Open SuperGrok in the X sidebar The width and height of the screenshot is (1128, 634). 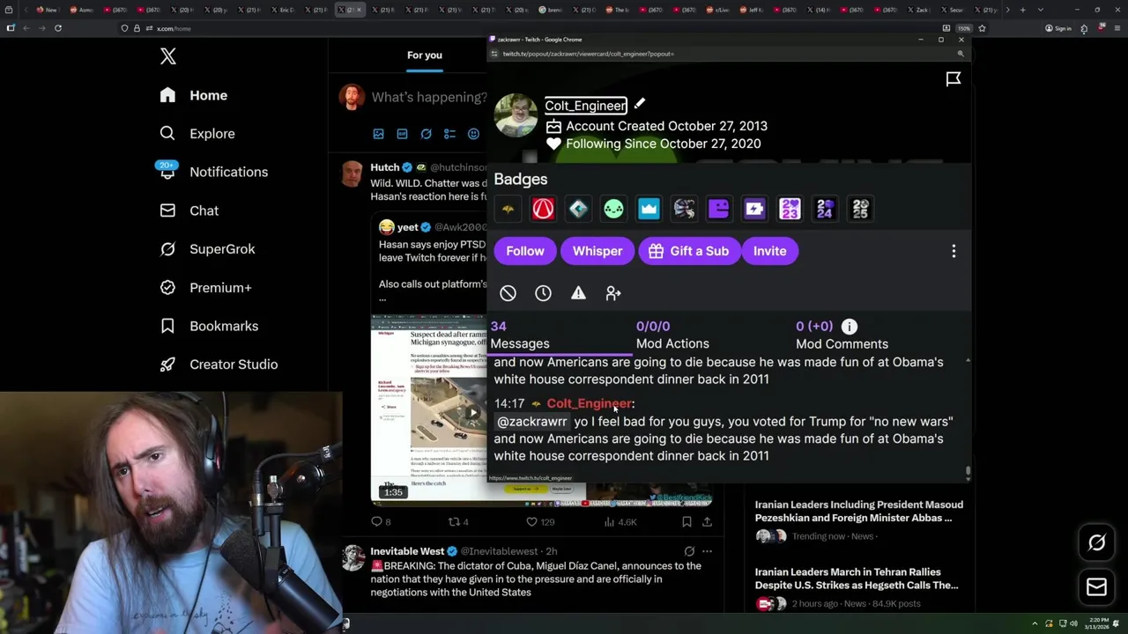point(207,249)
